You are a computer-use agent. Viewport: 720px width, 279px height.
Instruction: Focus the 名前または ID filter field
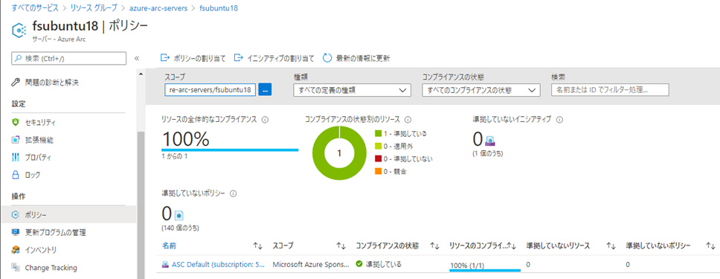[610, 90]
